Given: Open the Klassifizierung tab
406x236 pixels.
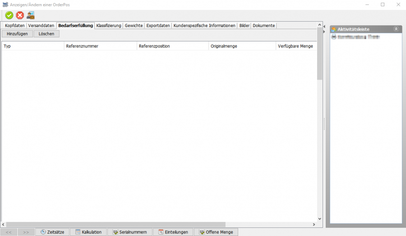Looking at the screenshot, I should click(109, 26).
